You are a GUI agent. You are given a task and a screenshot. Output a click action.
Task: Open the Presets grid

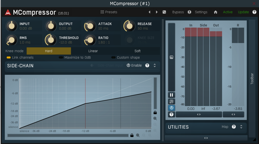(109, 12)
